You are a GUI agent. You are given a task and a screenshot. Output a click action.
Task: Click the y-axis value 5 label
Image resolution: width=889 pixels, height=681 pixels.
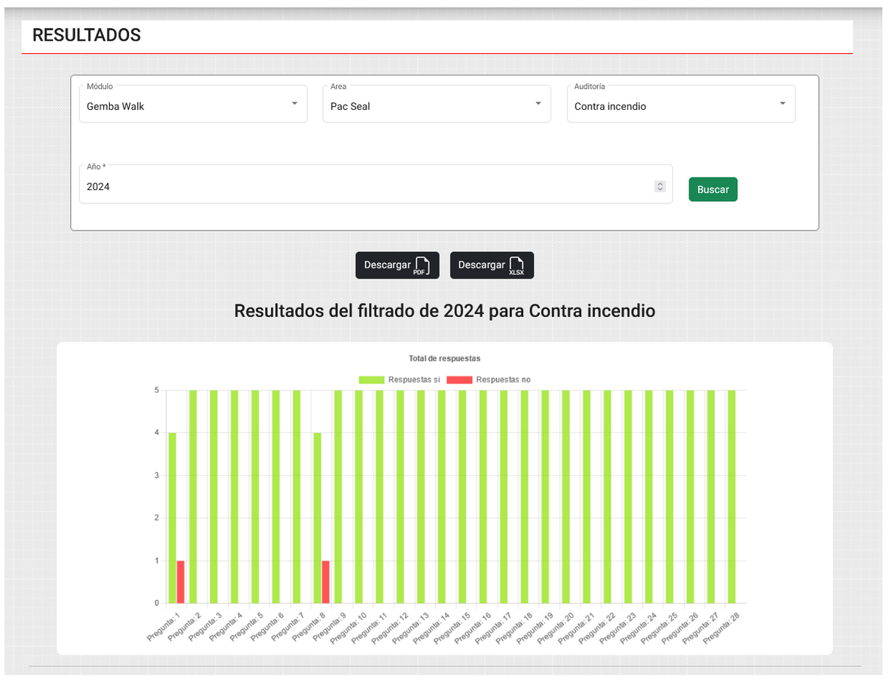(156, 390)
